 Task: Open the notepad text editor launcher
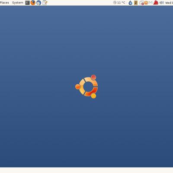45,3
